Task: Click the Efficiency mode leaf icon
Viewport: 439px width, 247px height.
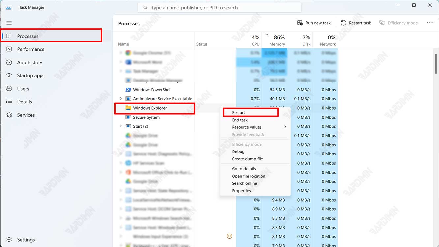Action: [382, 23]
